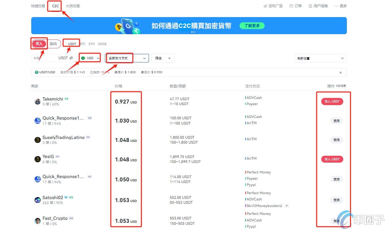The height and width of the screenshot is (229, 386).
Task: Open the 大宗交易 tab
Action: coord(72,6)
